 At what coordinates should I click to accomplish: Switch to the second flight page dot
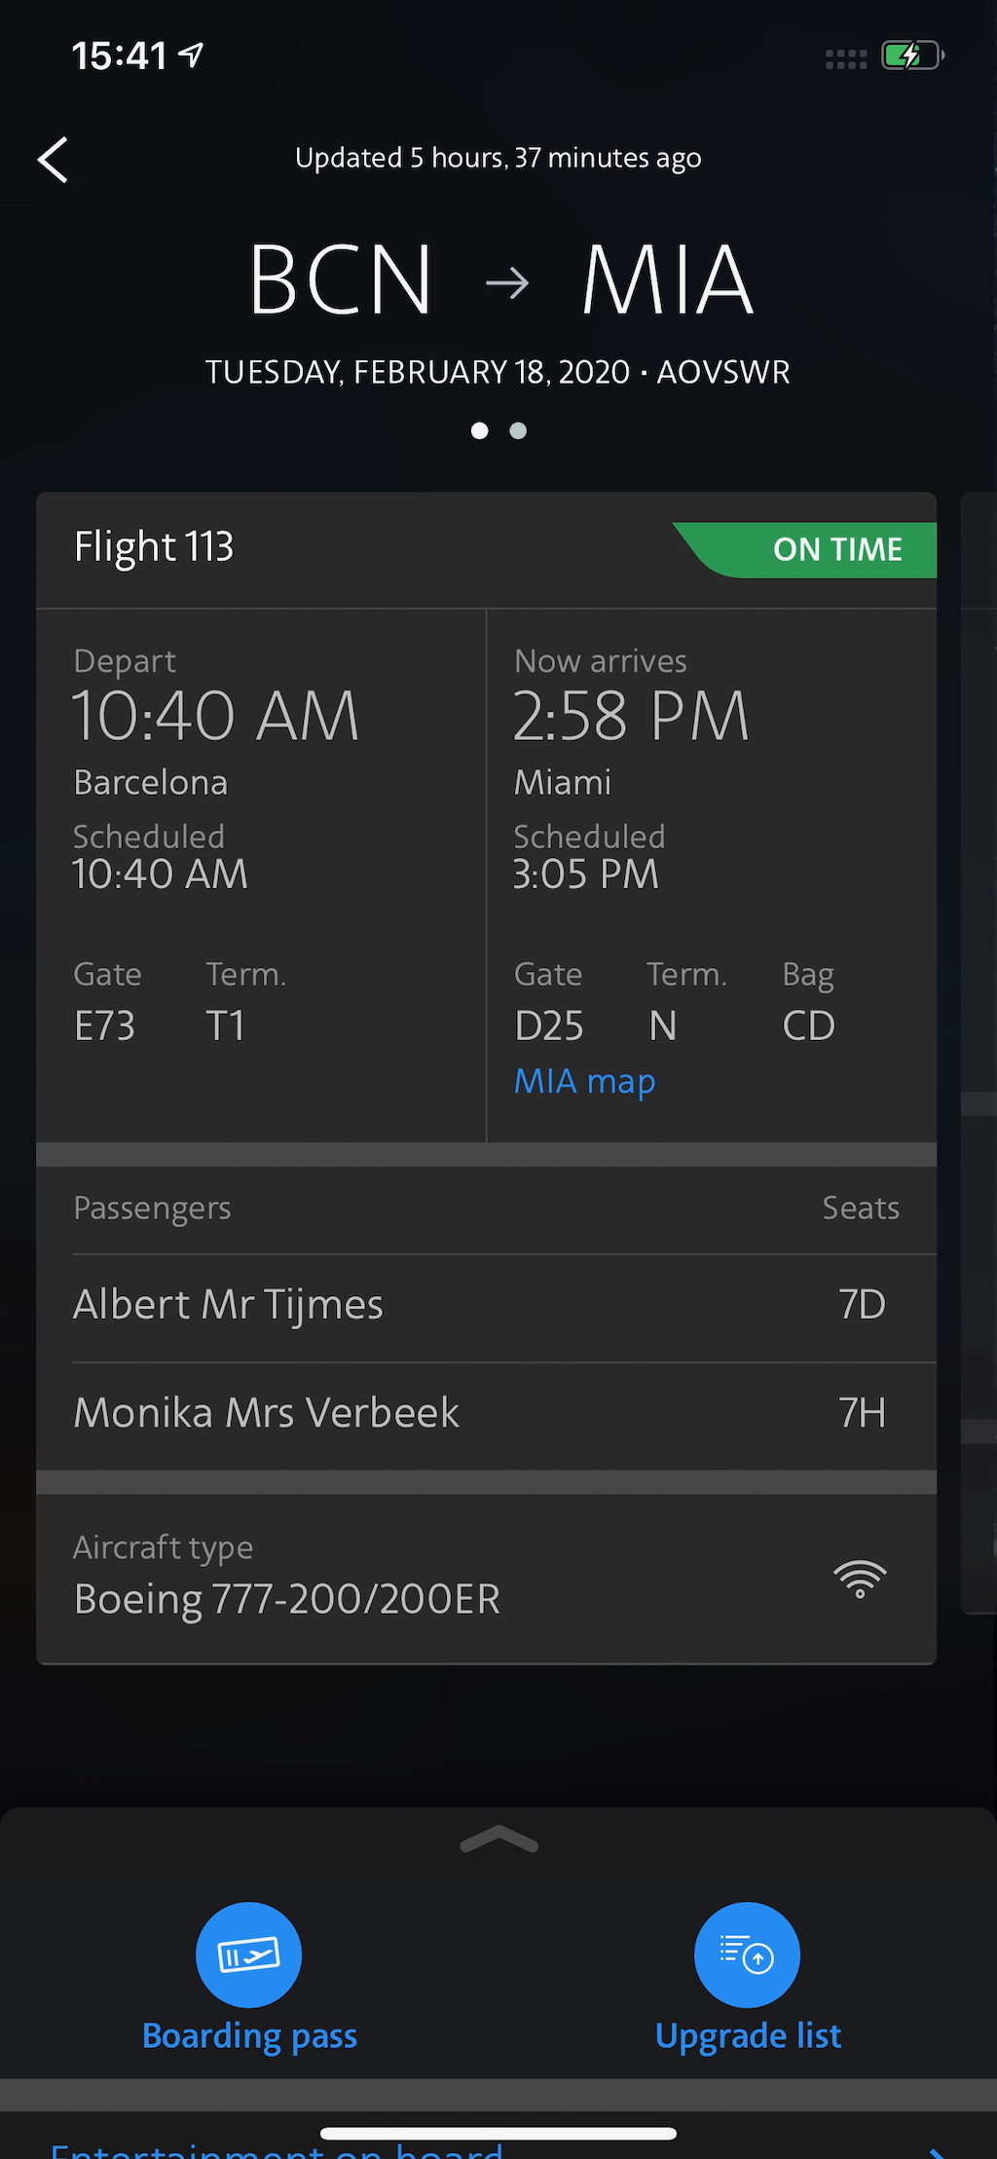click(518, 430)
